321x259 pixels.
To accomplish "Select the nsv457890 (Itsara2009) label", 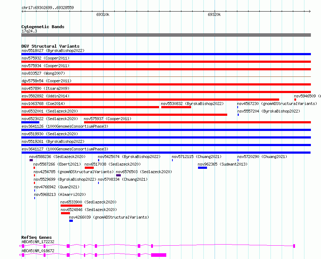I will tap(45, 88).
